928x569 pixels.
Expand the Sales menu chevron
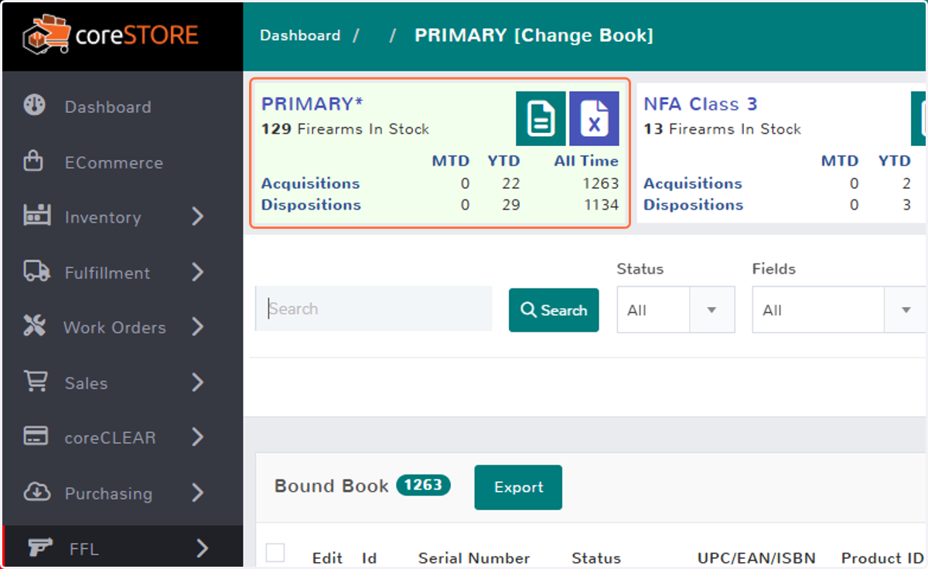[x=198, y=383]
